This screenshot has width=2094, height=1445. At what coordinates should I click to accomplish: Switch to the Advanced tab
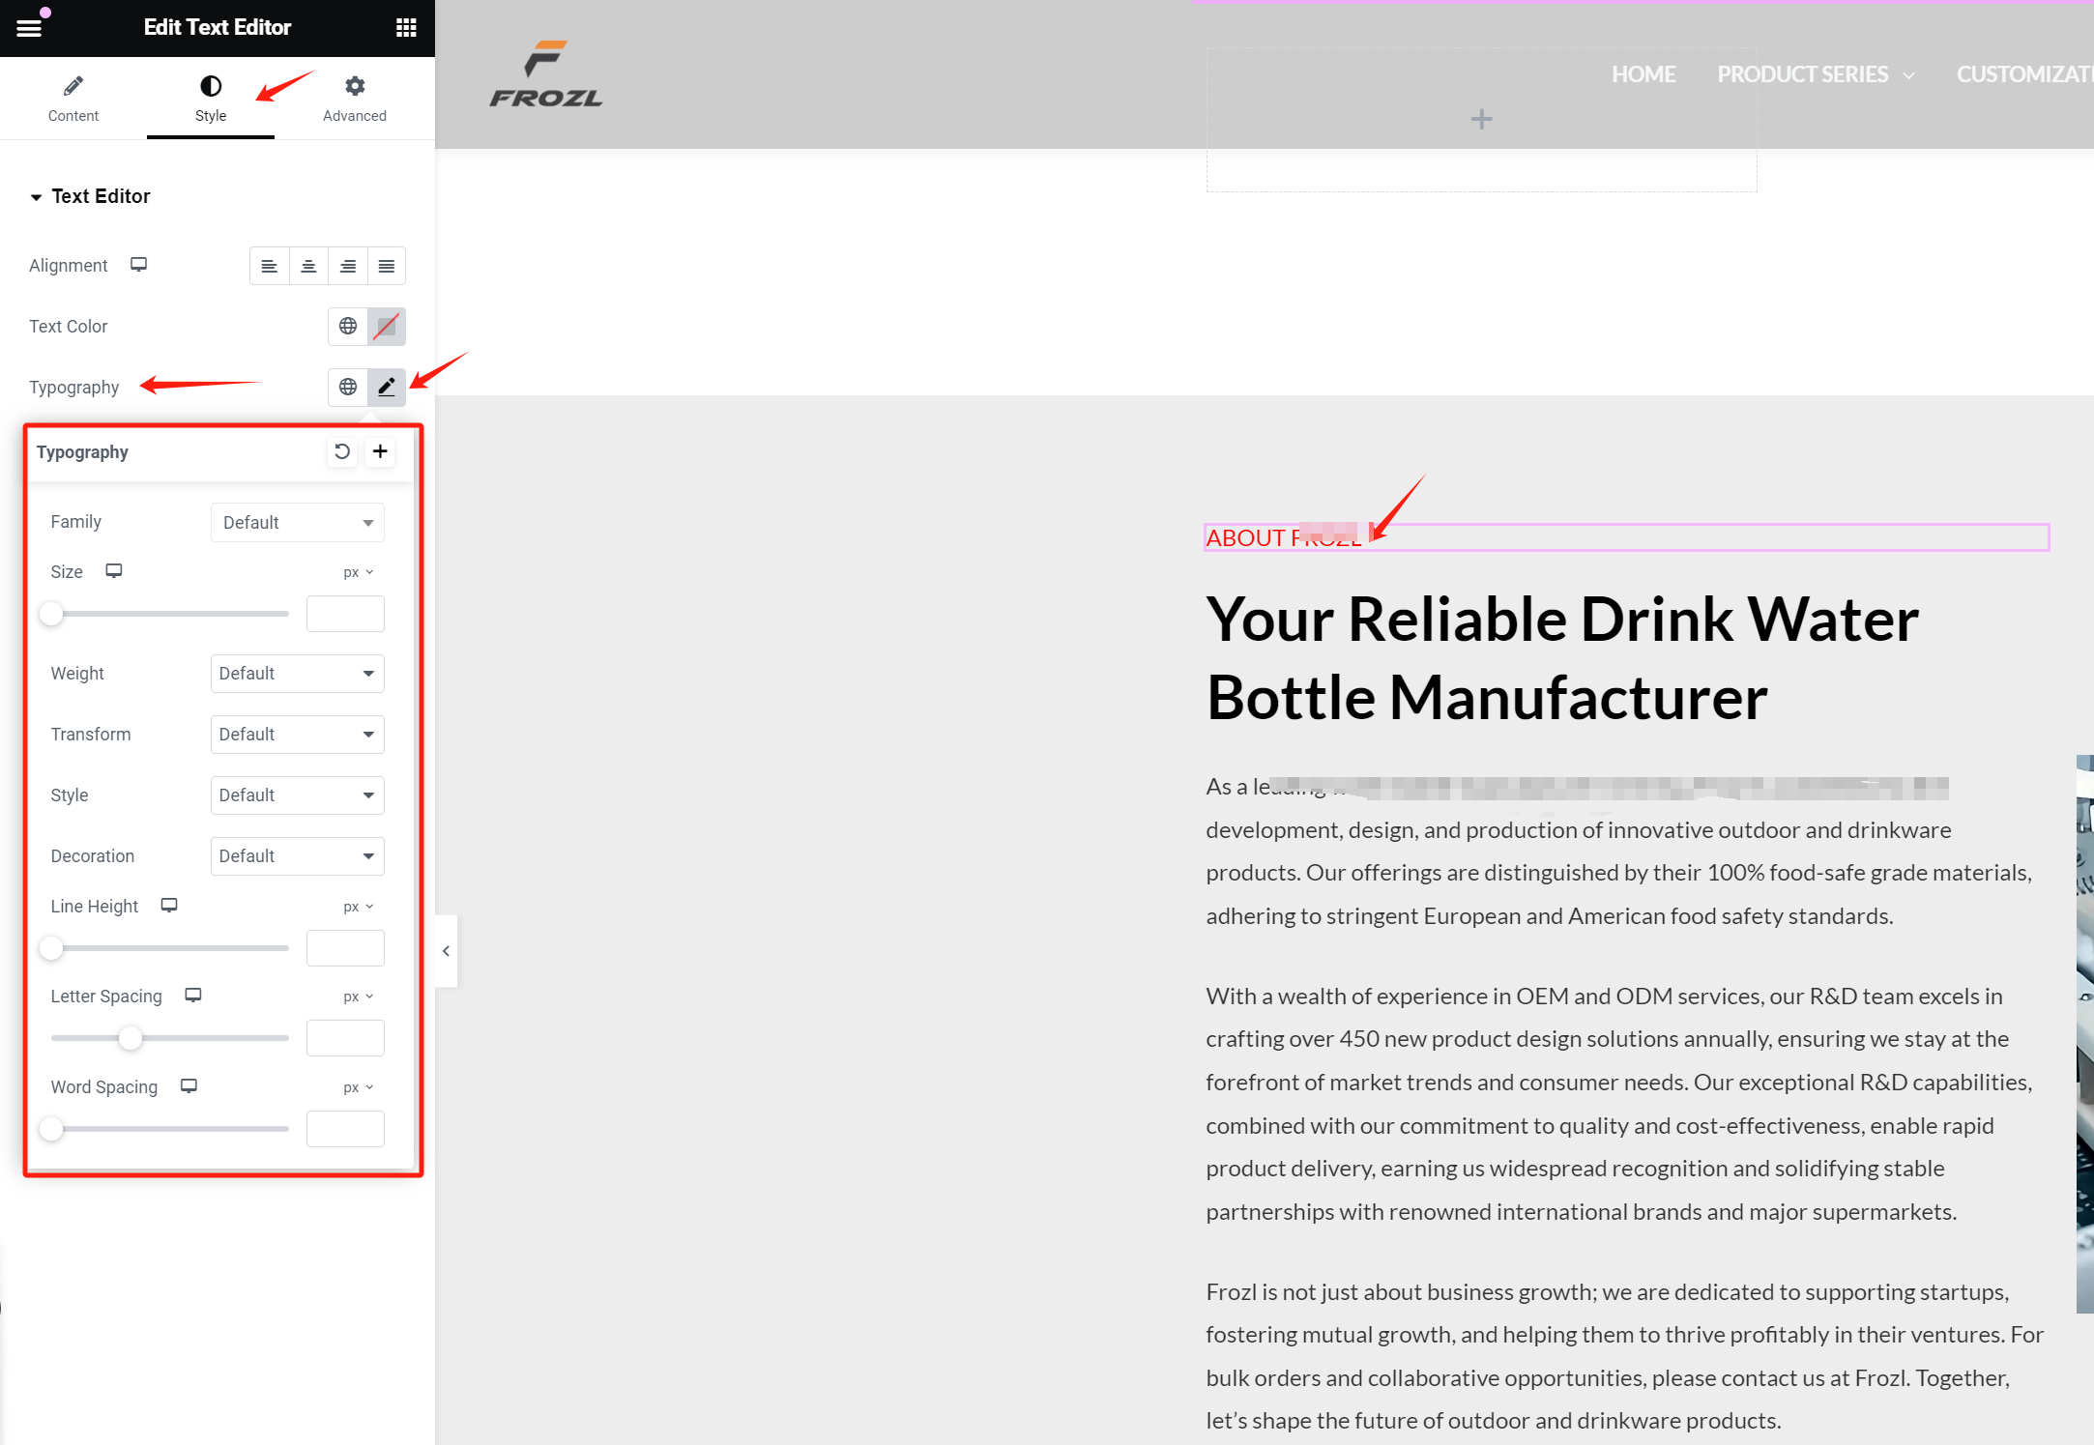click(355, 99)
